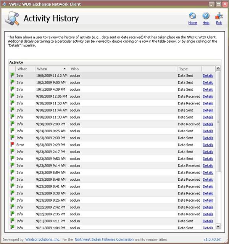
Task: Click the red Error flag icon
Action: pyautogui.click(x=12, y=145)
